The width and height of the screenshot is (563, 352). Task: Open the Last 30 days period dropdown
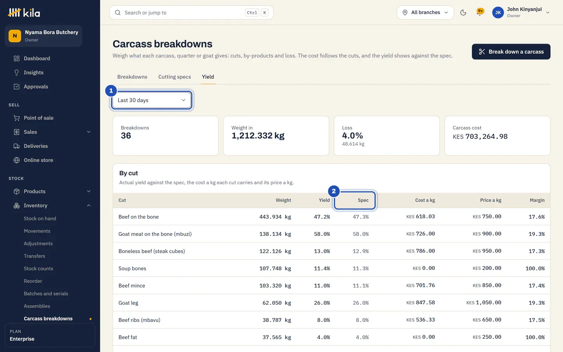152,100
